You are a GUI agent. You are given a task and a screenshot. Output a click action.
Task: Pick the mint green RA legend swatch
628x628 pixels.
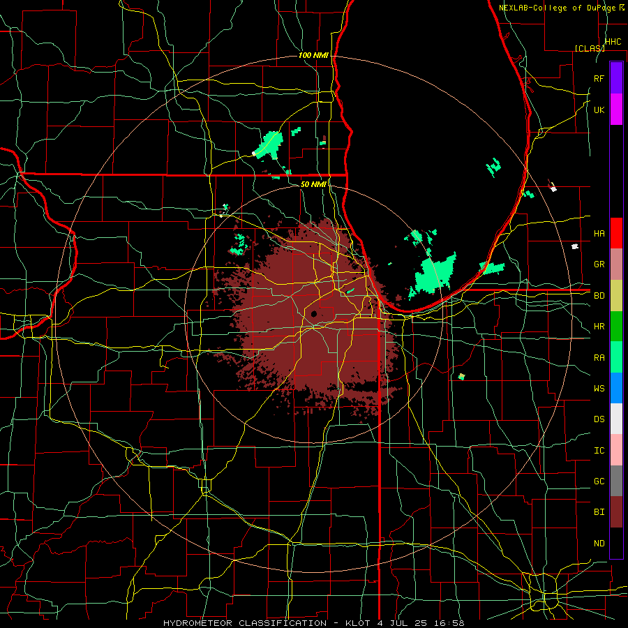click(616, 357)
